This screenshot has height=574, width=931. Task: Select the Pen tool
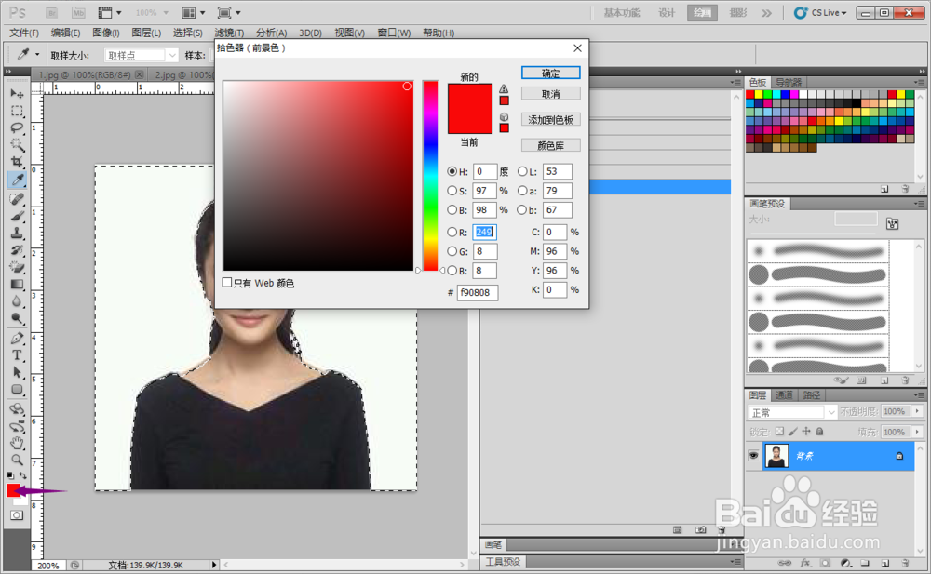click(x=17, y=339)
